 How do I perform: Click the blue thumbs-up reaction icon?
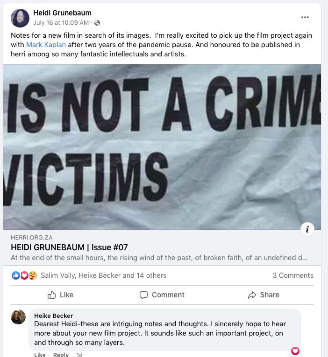(16, 275)
